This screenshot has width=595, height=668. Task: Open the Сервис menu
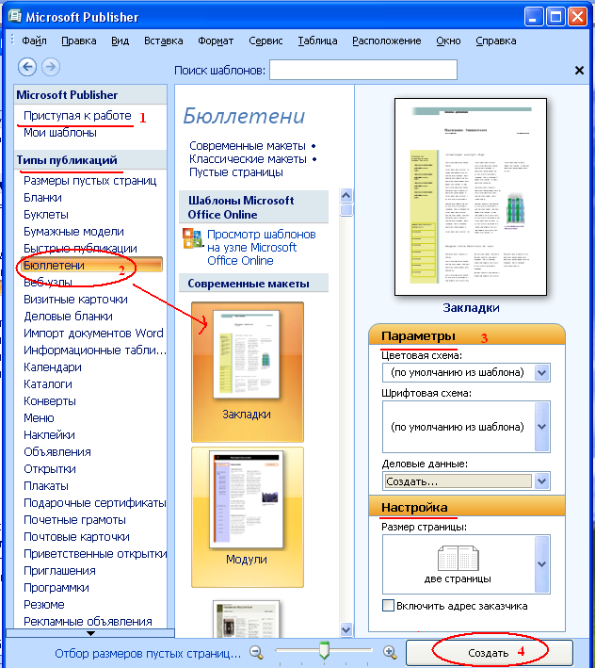265,41
